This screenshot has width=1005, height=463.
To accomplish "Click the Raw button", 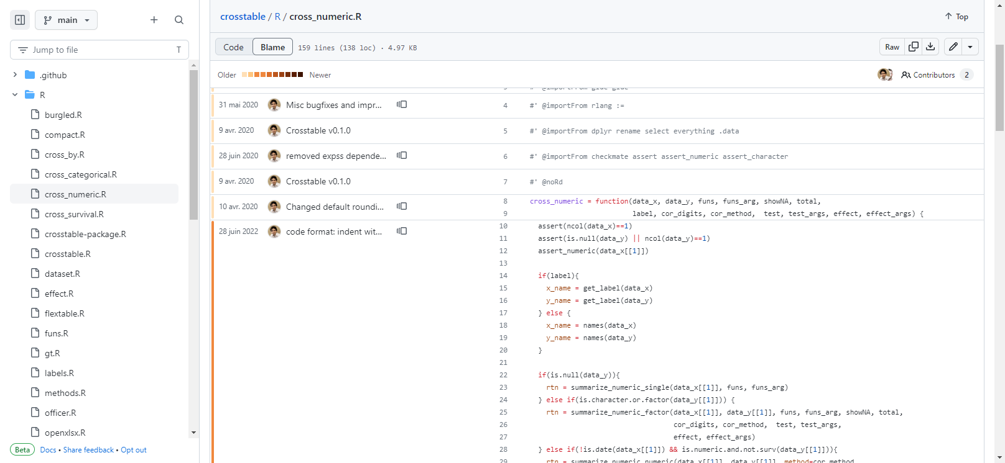I will tap(892, 47).
